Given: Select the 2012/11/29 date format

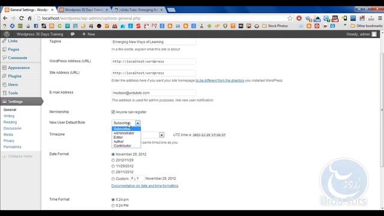Looking at the screenshot, I should click(113, 160).
